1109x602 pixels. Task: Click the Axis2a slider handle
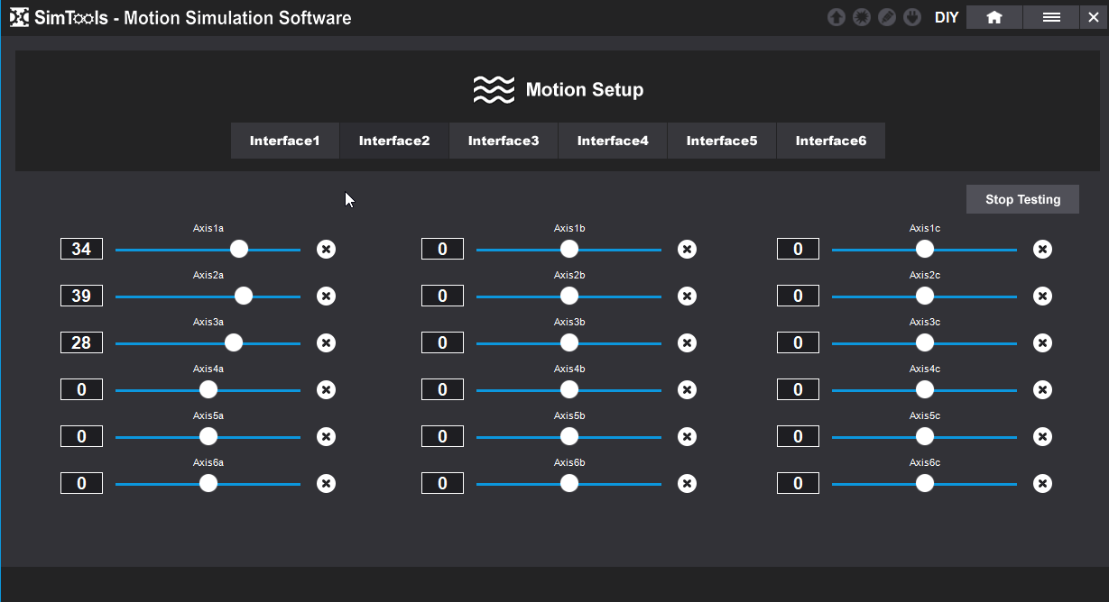[244, 296]
